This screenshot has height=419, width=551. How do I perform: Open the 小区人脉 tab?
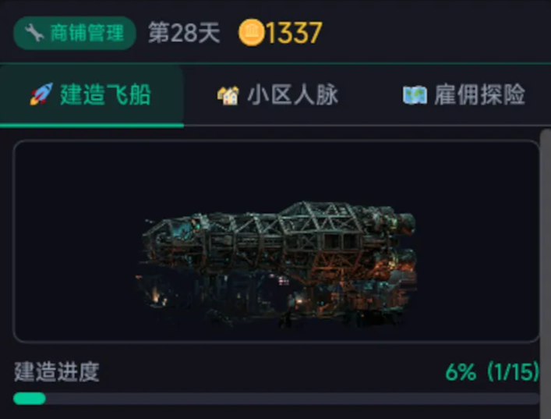(x=293, y=95)
